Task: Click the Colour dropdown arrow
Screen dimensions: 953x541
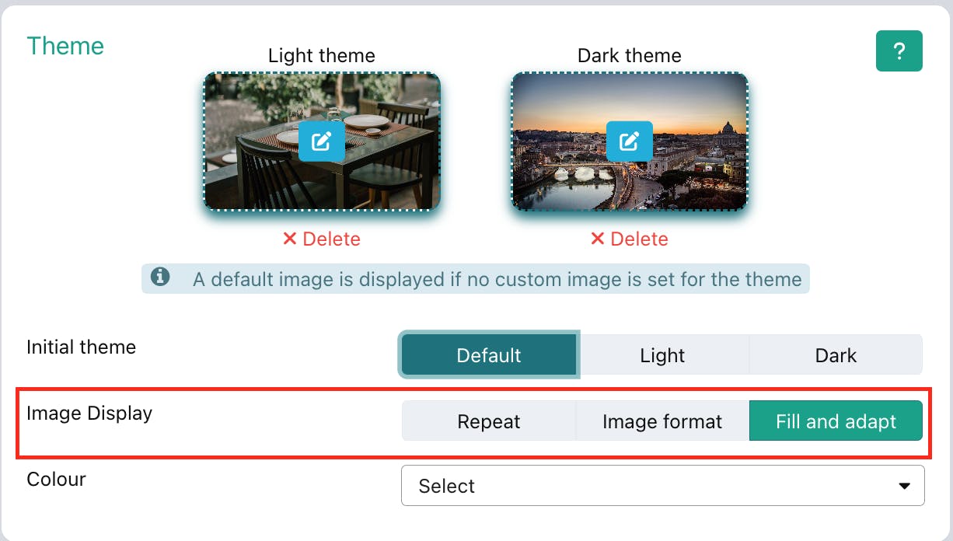Action: tap(904, 487)
